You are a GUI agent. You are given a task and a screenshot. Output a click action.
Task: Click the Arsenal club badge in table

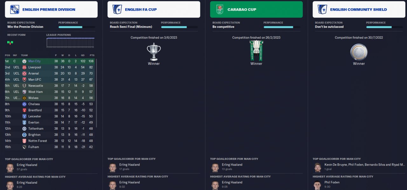point(24,73)
